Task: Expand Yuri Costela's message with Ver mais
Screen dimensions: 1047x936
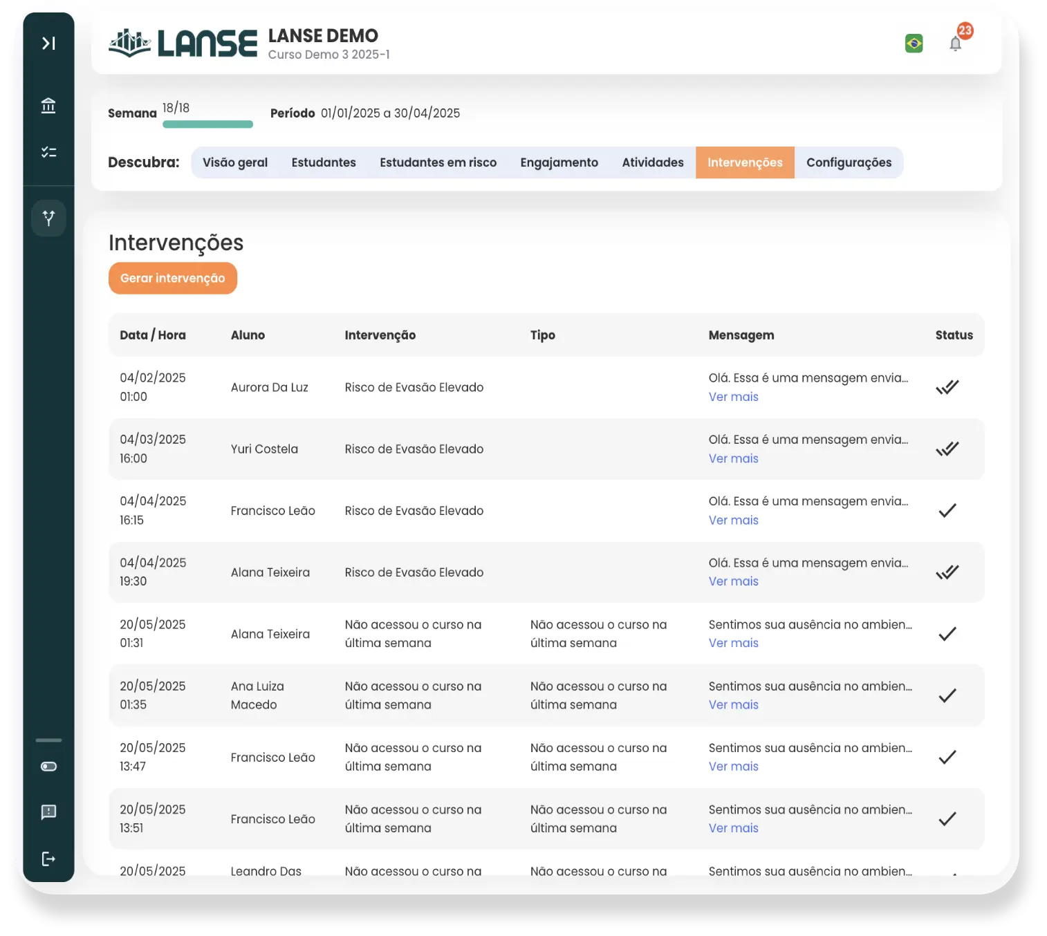Action: pos(733,458)
